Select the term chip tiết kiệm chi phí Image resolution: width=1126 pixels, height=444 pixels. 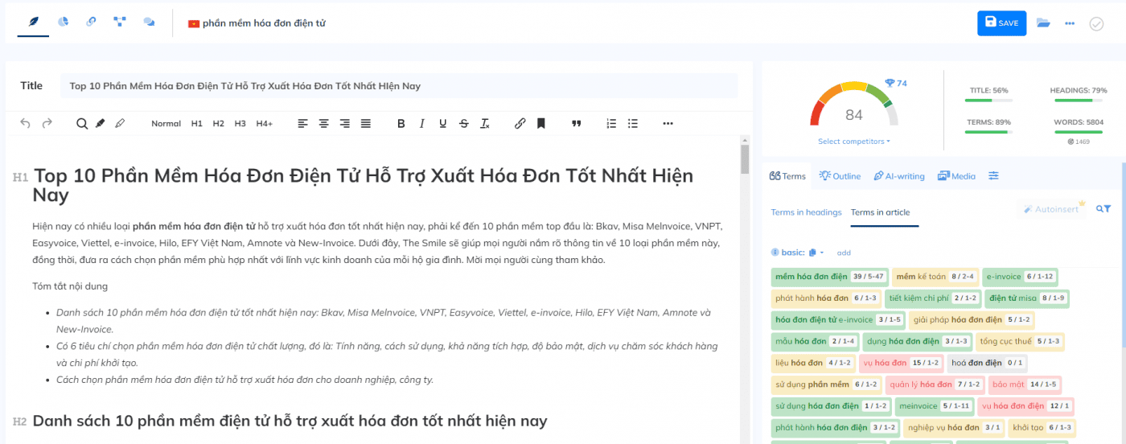tap(933, 298)
